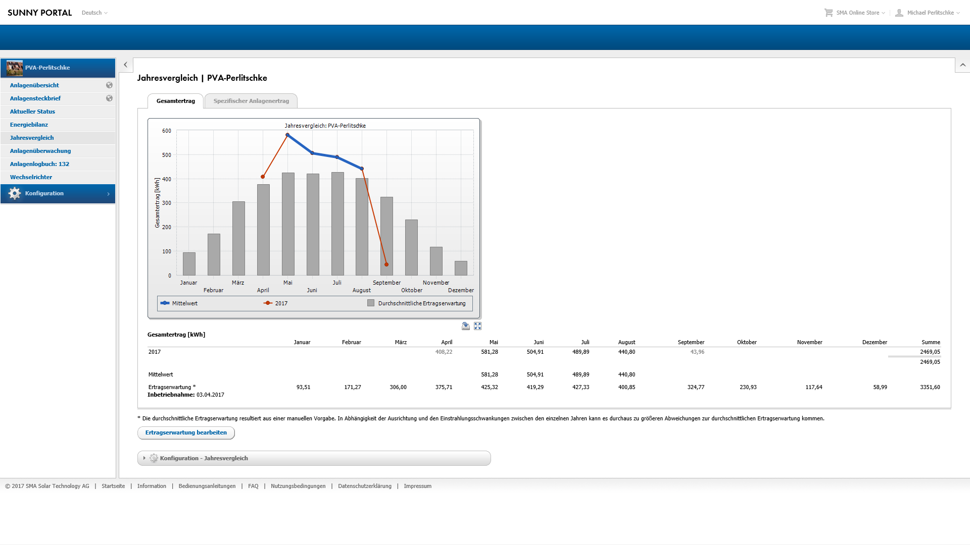Click the SMA Online Store cart icon
This screenshot has height=545, width=970.
pyautogui.click(x=829, y=13)
